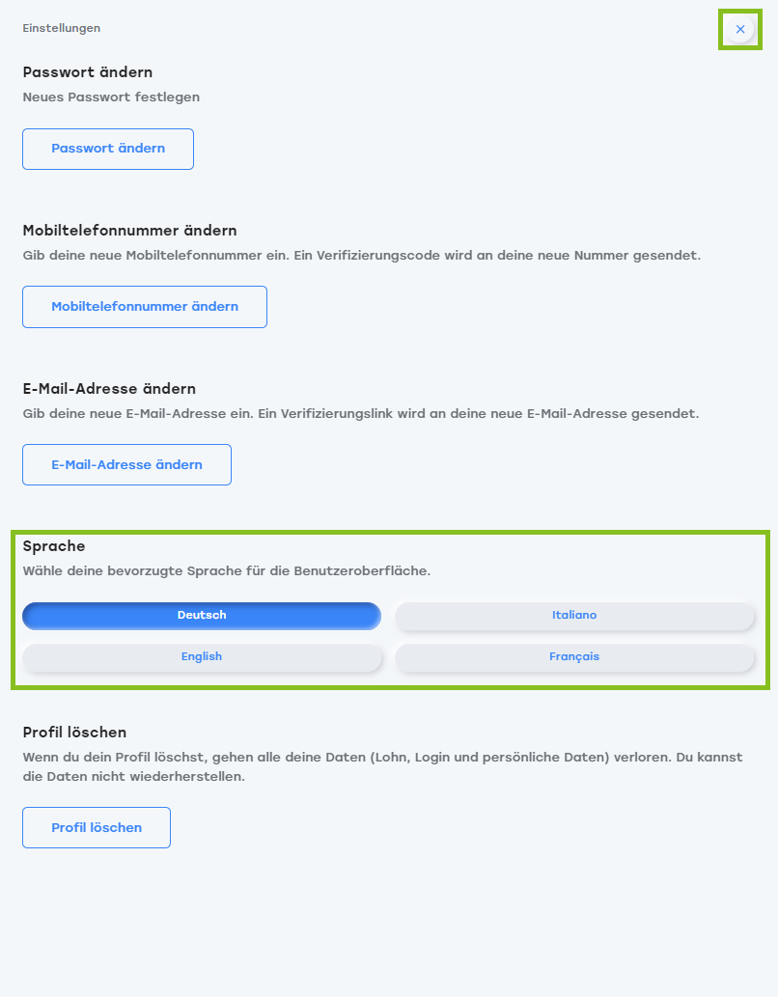Click the bold Profil löschen section heading
This screenshot has height=997, width=778.
(x=74, y=733)
